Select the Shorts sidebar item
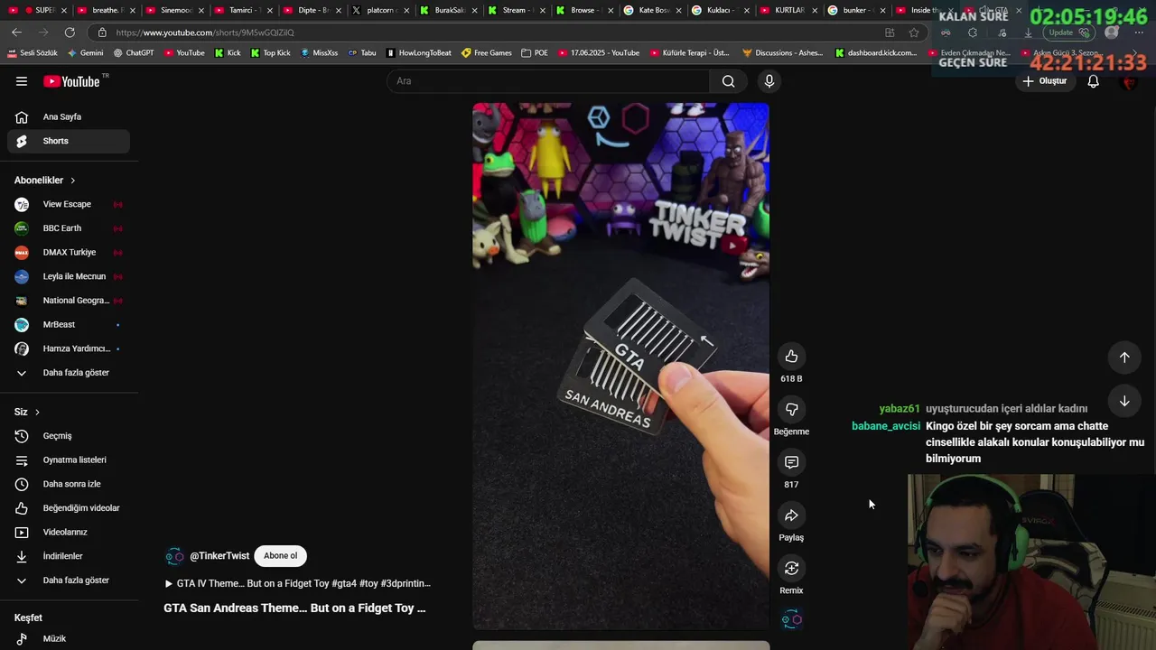This screenshot has width=1156, height=650. tap(69, 141)
